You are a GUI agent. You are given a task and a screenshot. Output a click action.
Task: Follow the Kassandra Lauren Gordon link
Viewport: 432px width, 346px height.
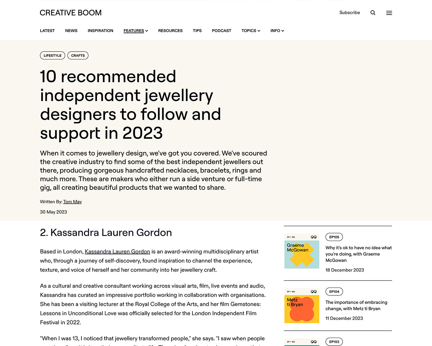tap(117, 252)
